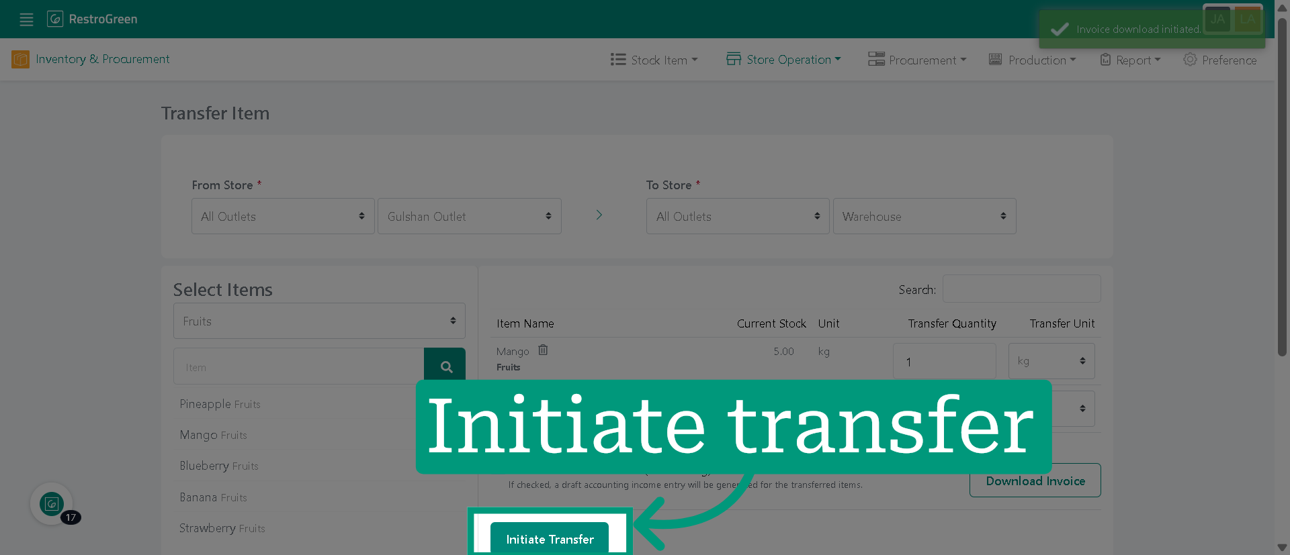Open the Stock Item menu
The height and width of the screenshot is (555, 1290).
click(x=654, y=60)
